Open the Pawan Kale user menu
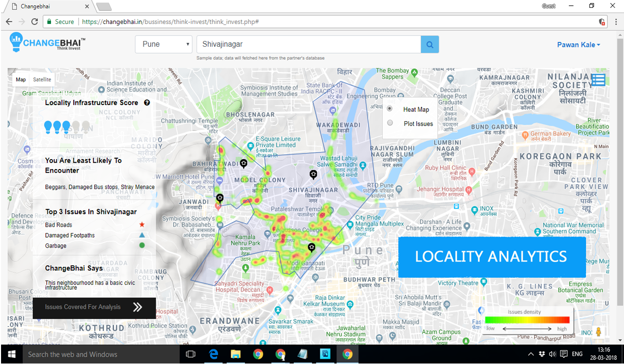Viewport: 624px width, 364px height. click(578, 45)
